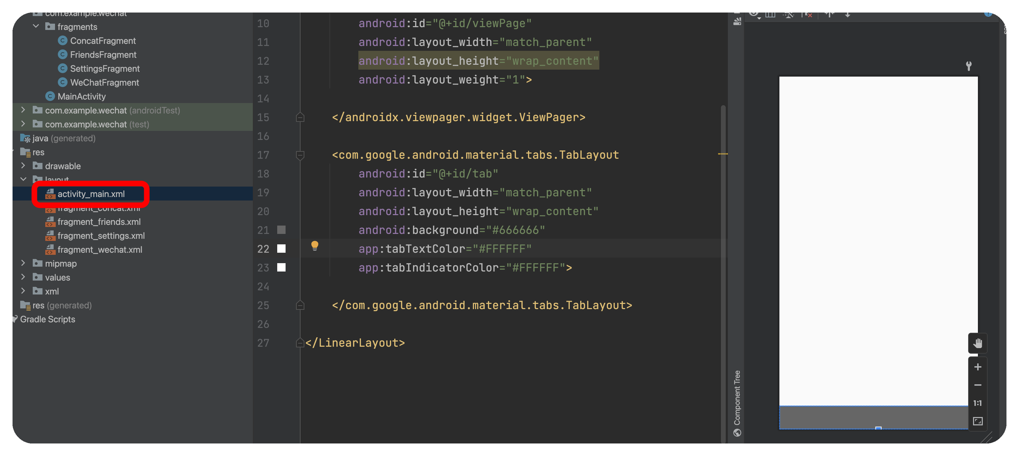Expand the mipmap folder

click(x=23, y=263)
